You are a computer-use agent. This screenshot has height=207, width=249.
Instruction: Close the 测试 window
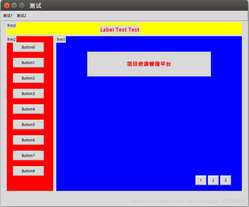tap(7, 6)
